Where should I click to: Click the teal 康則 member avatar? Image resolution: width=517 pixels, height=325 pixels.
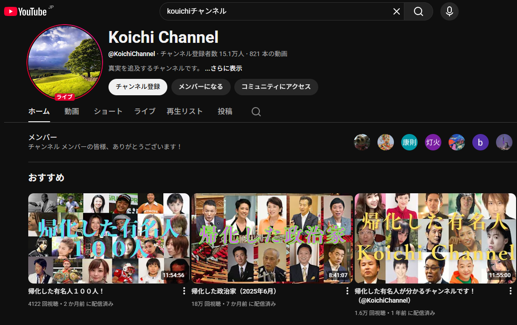click(409, 142)
